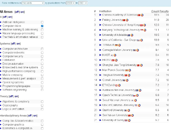171x130 pixels.
Task: Open the end year dropdown showing 2021
Action: pos(83,3)
